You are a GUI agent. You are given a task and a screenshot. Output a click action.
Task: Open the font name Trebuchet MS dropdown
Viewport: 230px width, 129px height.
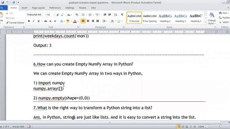point(46,15)
